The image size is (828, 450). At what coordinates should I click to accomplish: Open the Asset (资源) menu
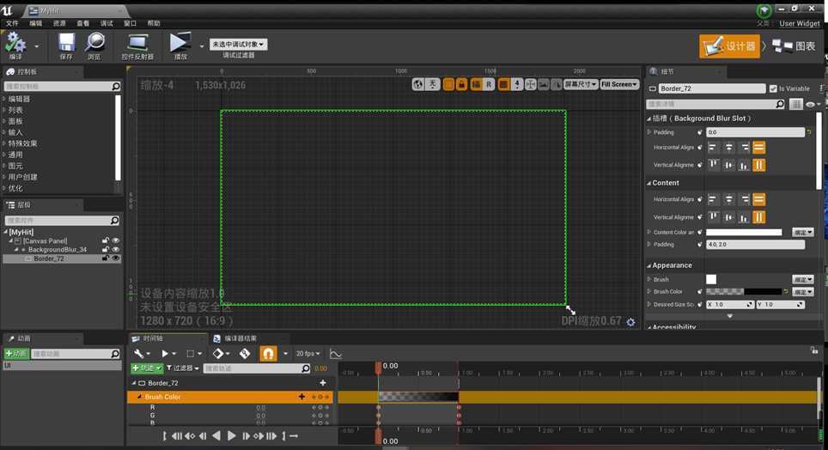pos(59,23)
